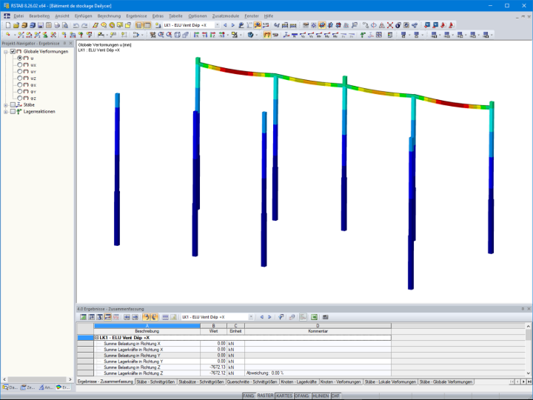Collapse the Globale Verformungen tree node
Image resolution: width=533 pixels, height=400 pixels.
pos(6,52)
